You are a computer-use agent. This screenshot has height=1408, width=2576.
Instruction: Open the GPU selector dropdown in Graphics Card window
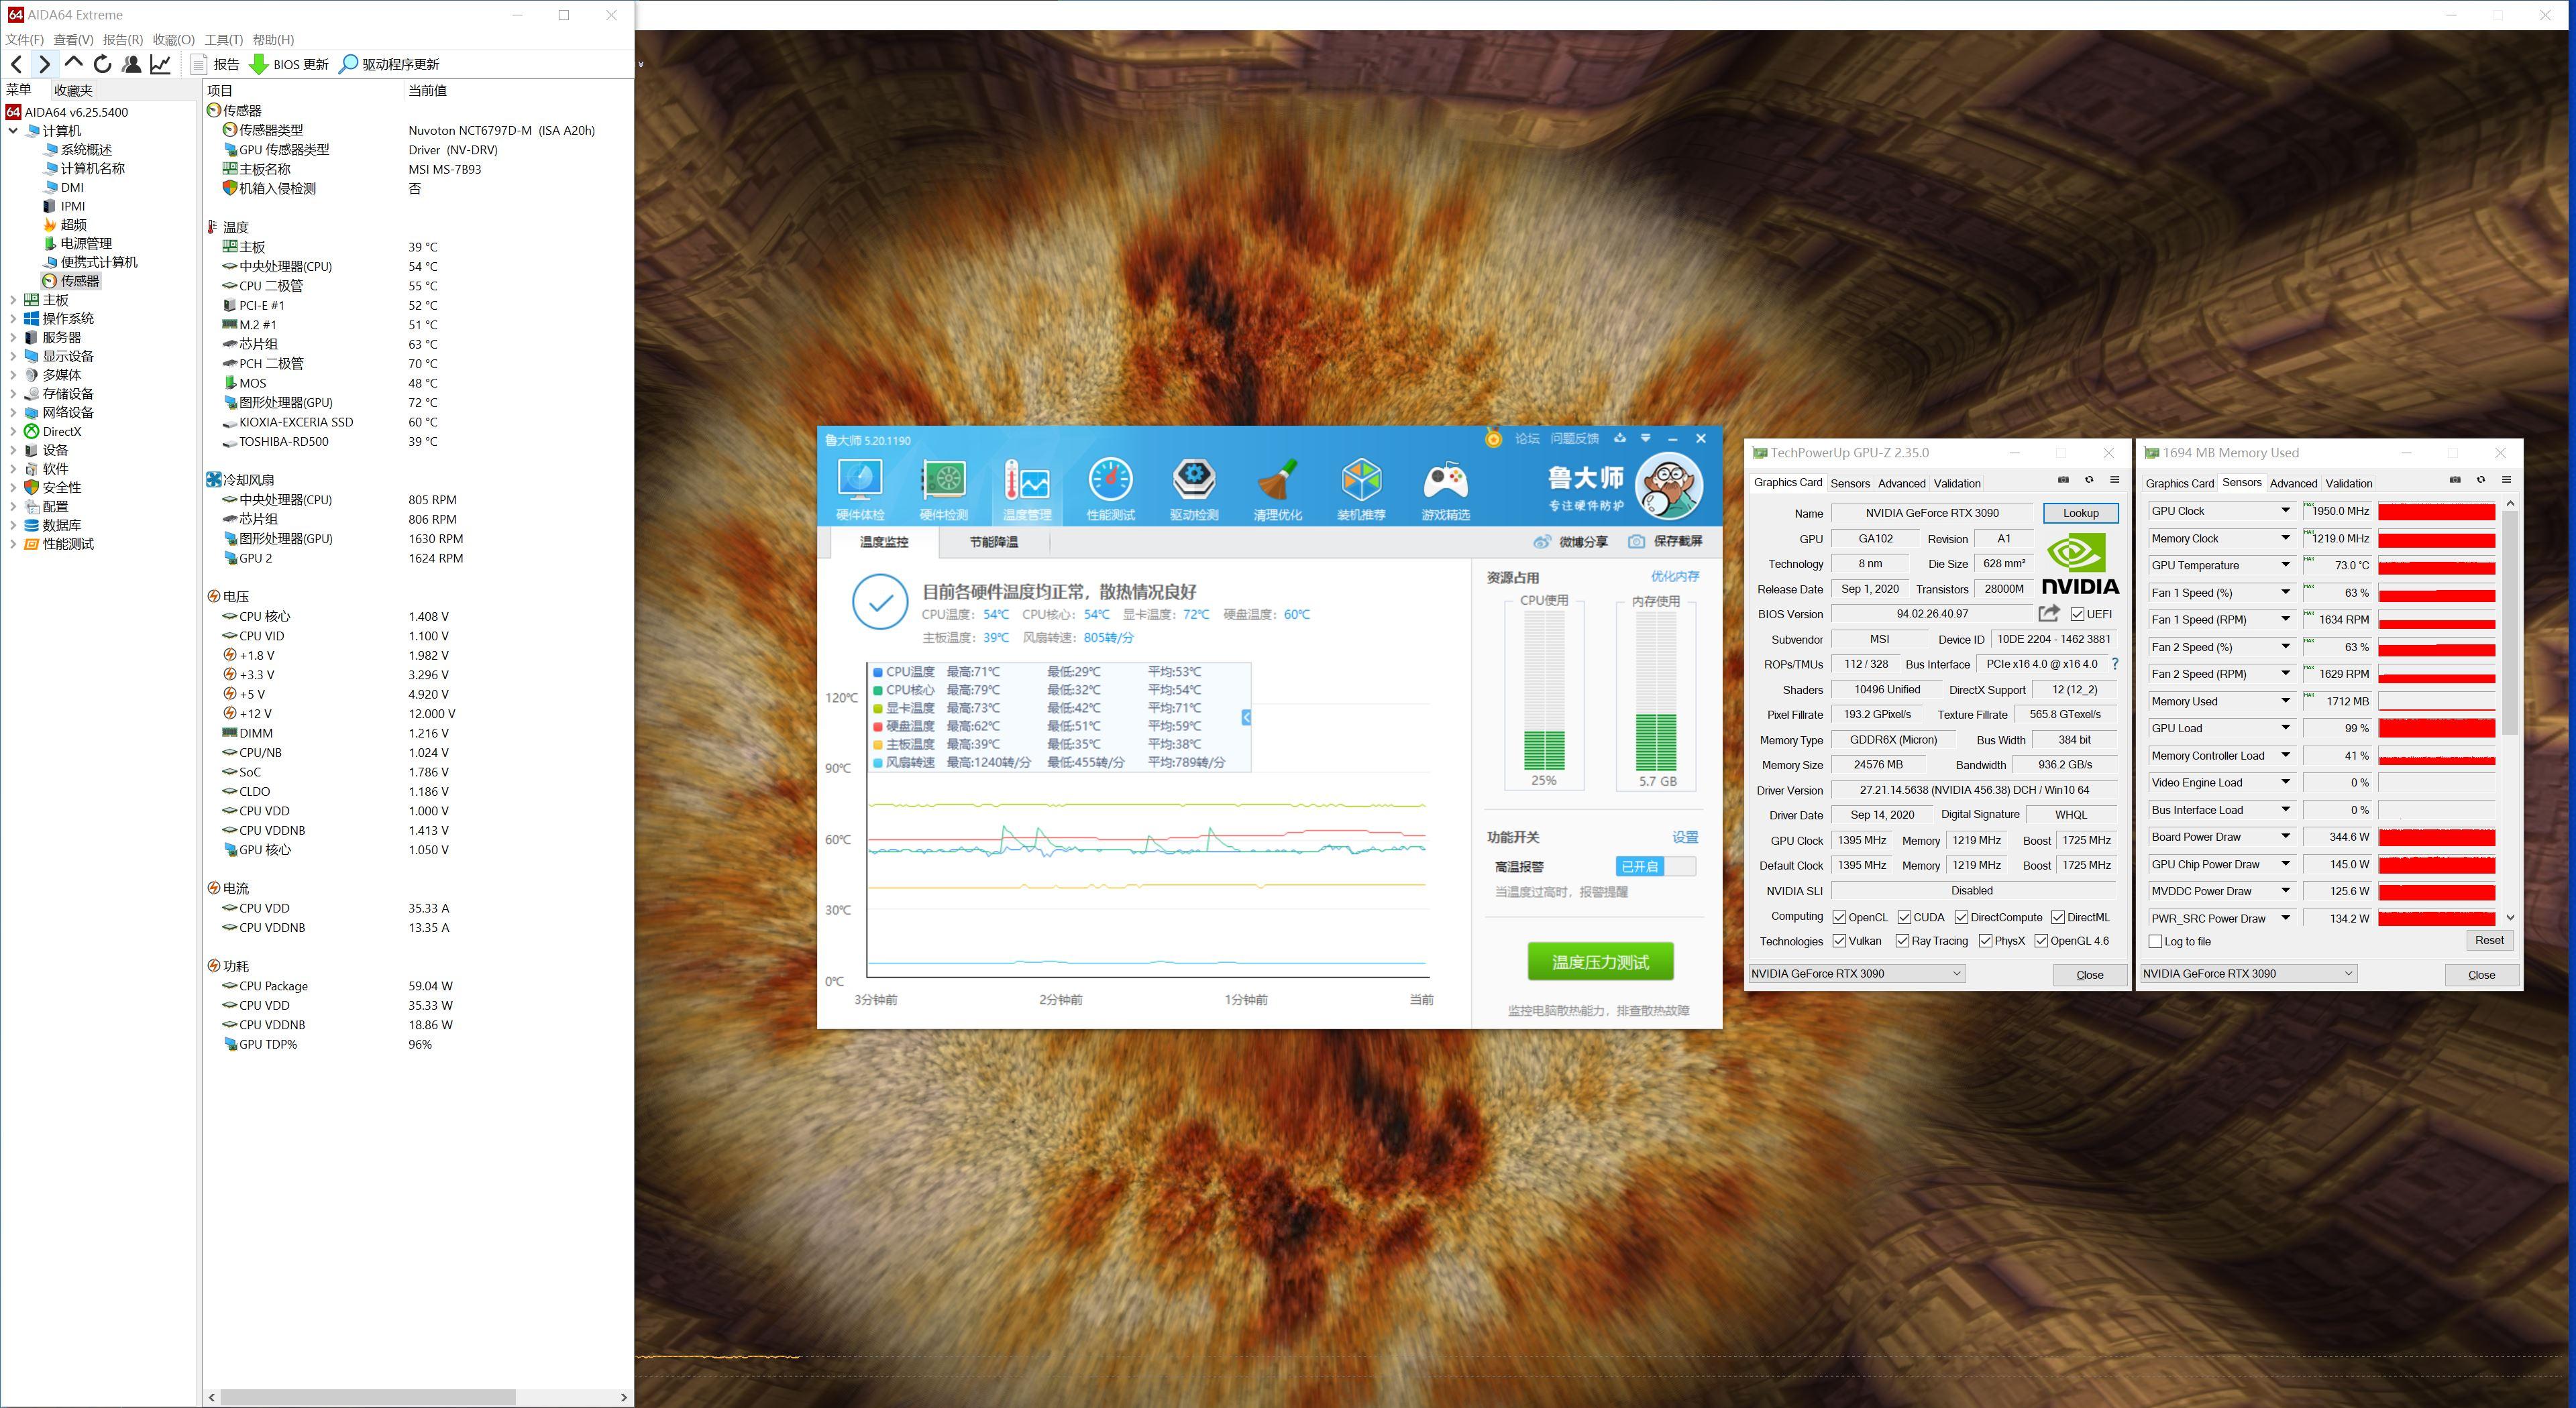click(x=1857, y=974)
